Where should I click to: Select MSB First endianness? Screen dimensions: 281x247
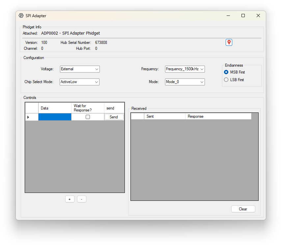226,72
